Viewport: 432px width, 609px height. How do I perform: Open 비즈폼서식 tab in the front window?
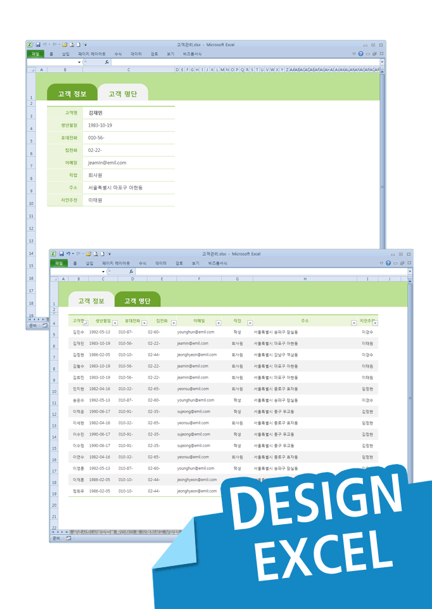[x=218, y=263]
